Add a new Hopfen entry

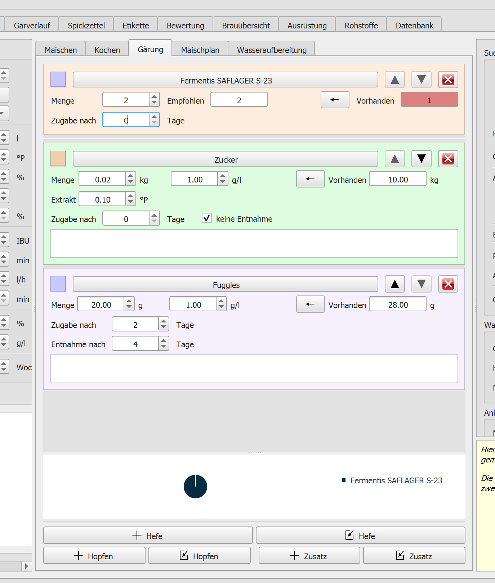94,556
